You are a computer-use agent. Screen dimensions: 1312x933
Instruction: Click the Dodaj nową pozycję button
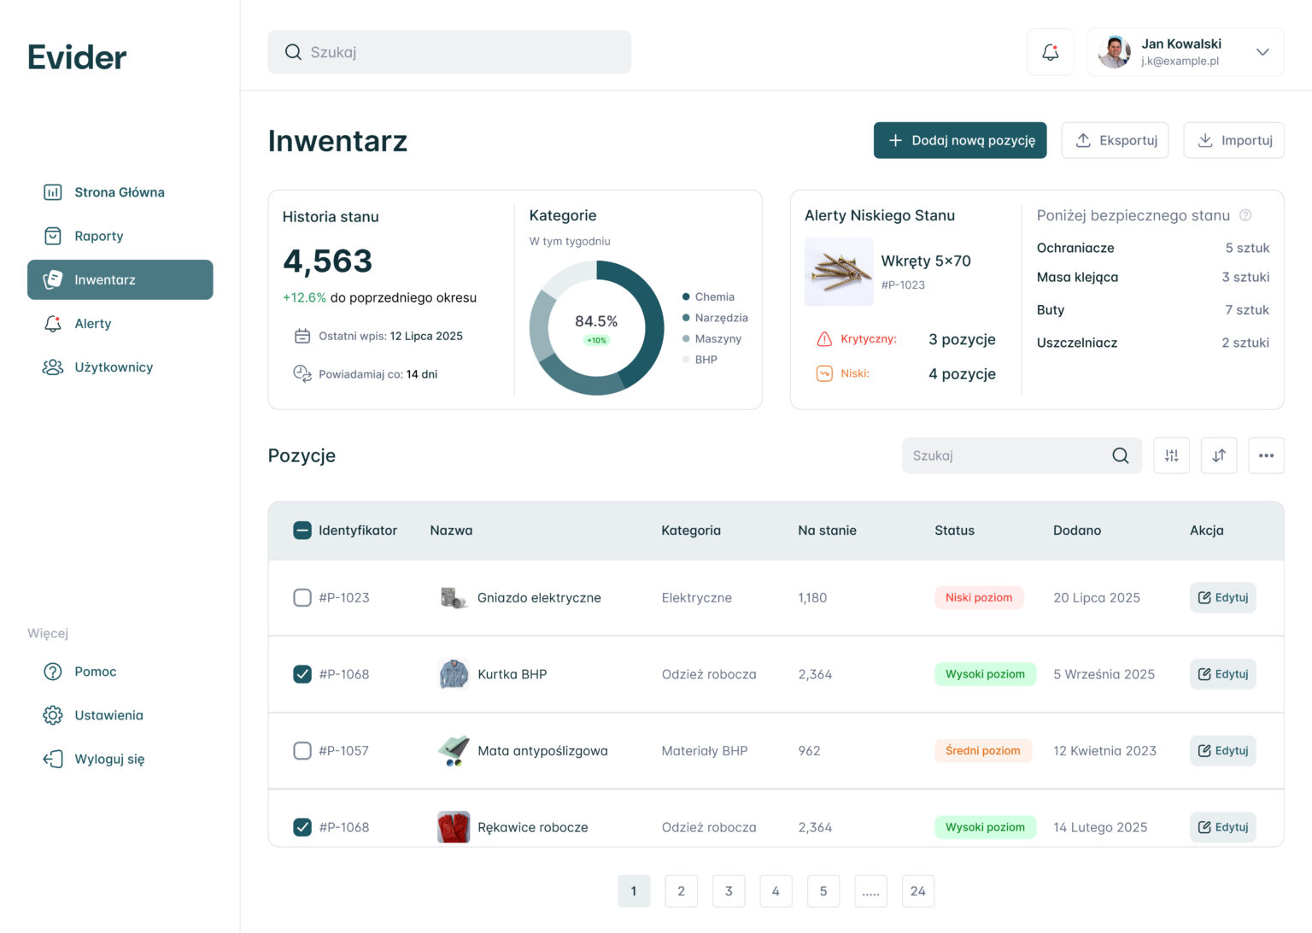pyautogui.click(x=959, y=140)
